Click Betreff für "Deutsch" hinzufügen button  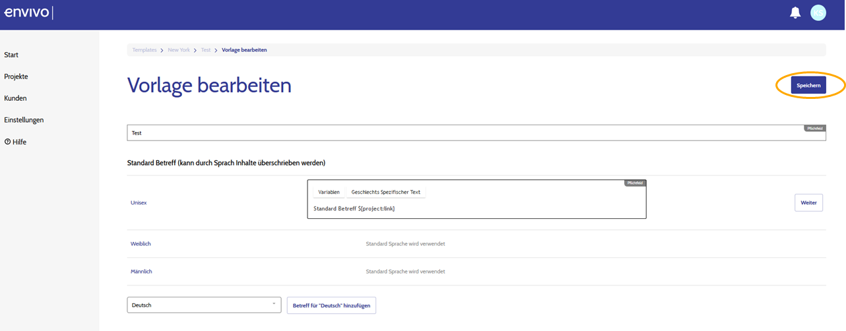(331, 305)
